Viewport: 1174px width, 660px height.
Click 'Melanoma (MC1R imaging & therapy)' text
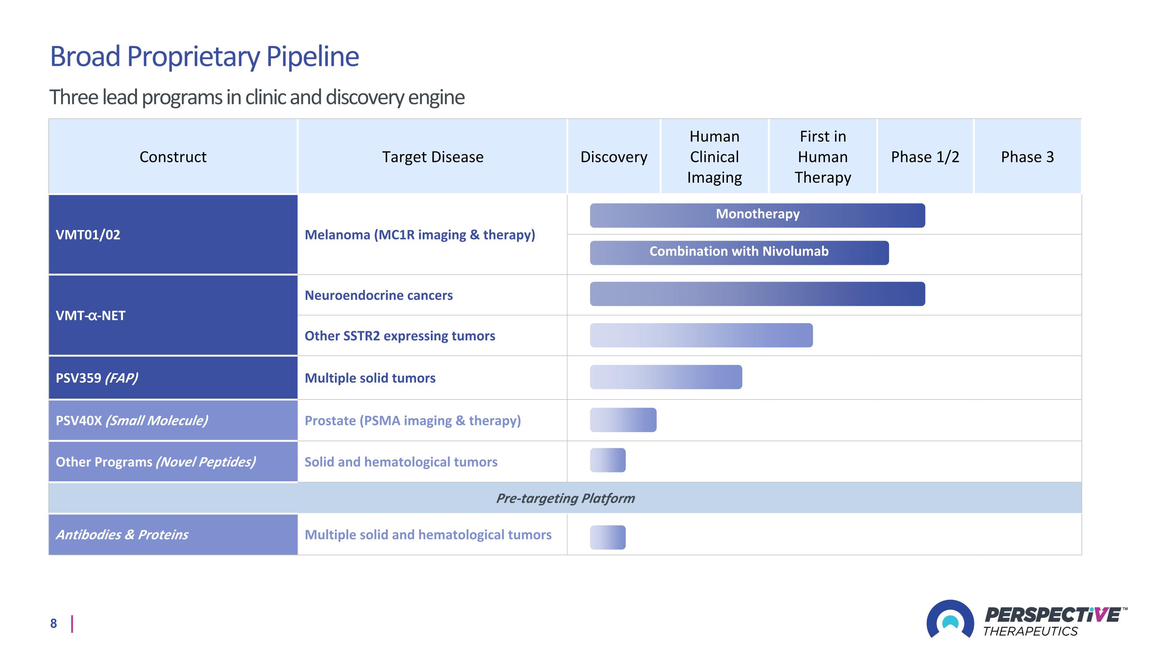coord(420,235)
